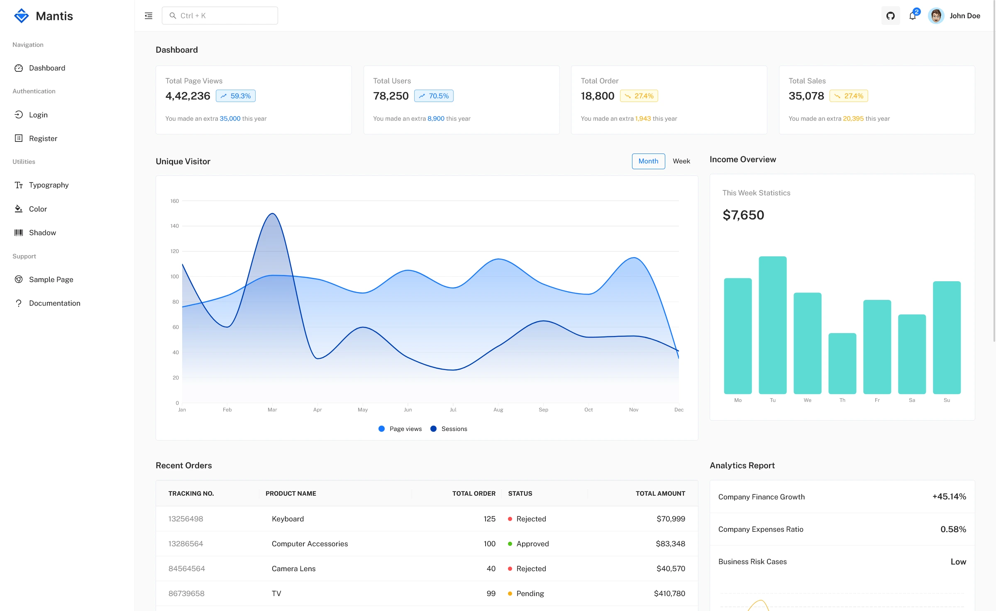Select the Typography utility

point(49,185)
